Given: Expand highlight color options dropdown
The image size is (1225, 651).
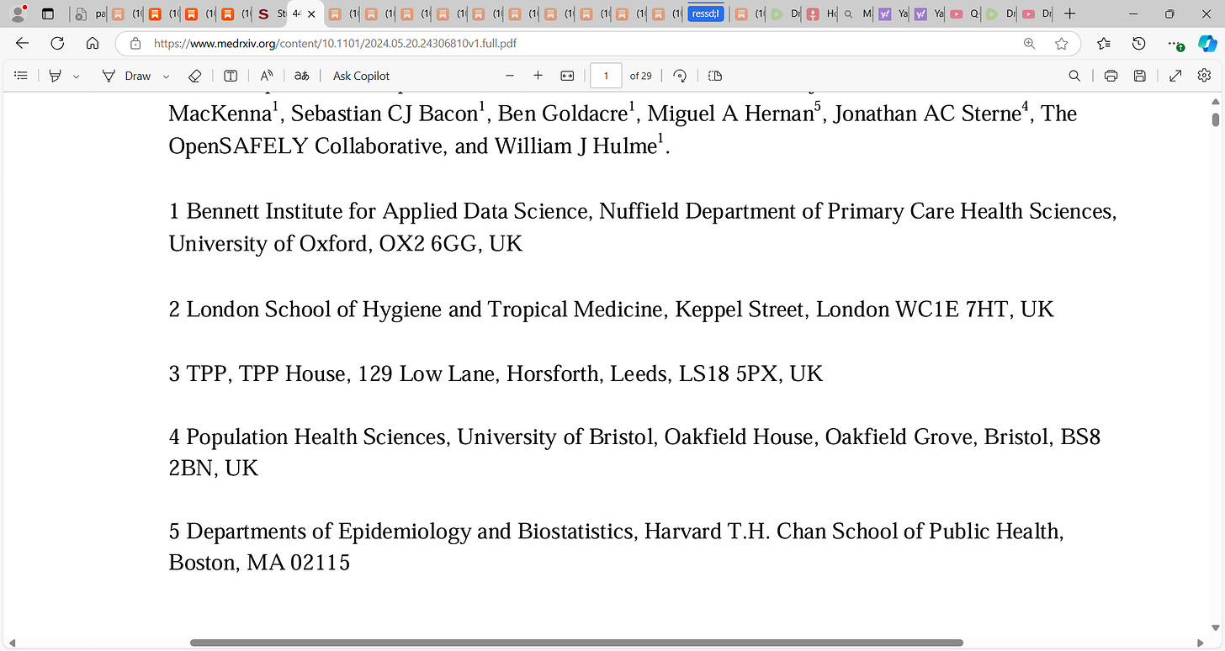Looking at the screenshot, I should pos(77,76).
